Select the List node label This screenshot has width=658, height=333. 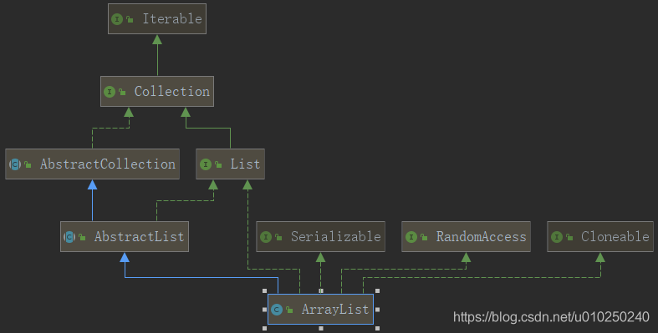click(245, 164)
